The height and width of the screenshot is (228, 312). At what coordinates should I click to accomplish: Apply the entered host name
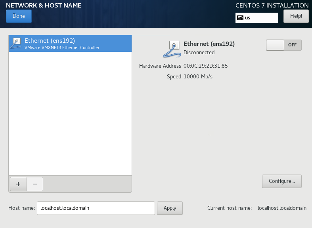coord(170,208)
